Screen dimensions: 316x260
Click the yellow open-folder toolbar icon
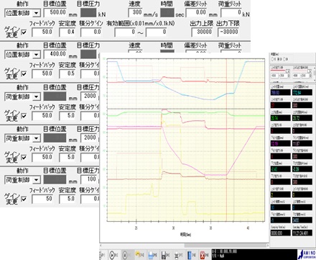pyautogui.click(x=138, y=254)
